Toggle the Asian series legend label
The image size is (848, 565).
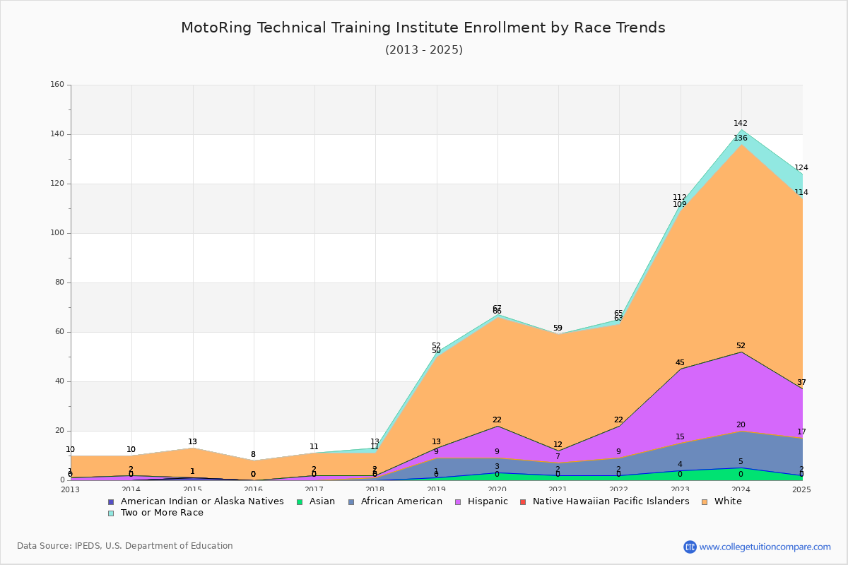[x=324, y=501]
